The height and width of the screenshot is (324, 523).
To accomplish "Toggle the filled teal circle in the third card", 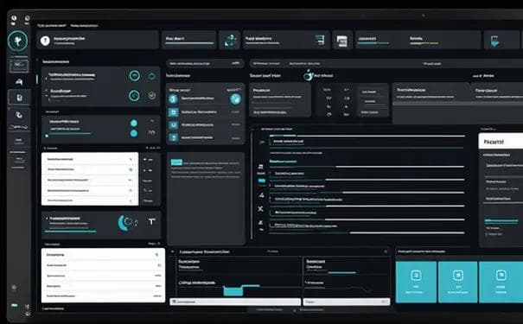I will pos(134,123).
